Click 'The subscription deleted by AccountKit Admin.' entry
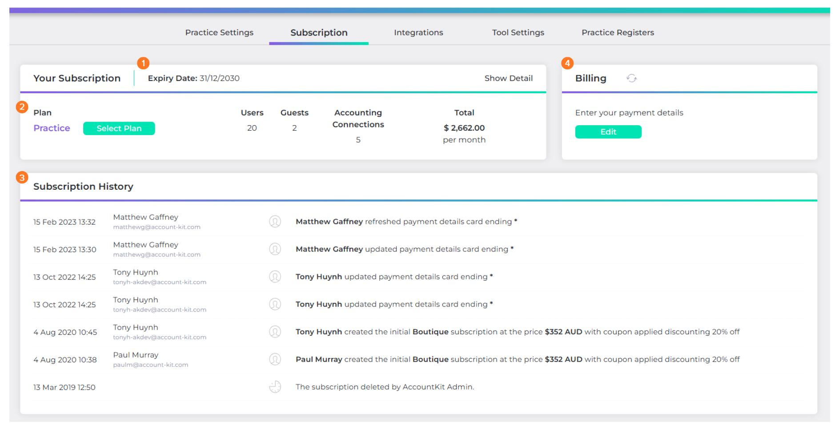This screenshot has width=839, height=430. [385, 387]
